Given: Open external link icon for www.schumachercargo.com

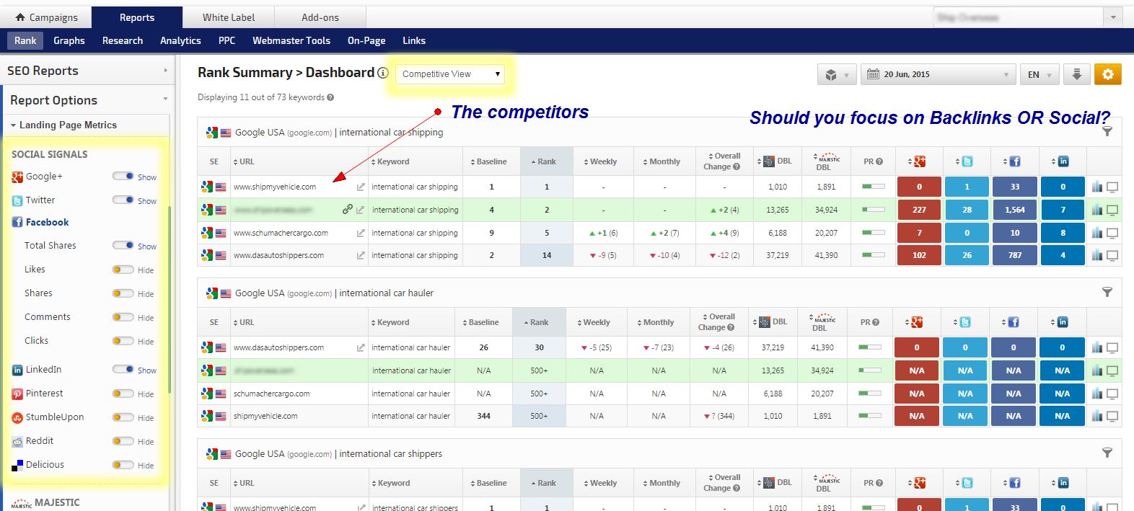Looking at the screenshot, I should pos(360,233).
